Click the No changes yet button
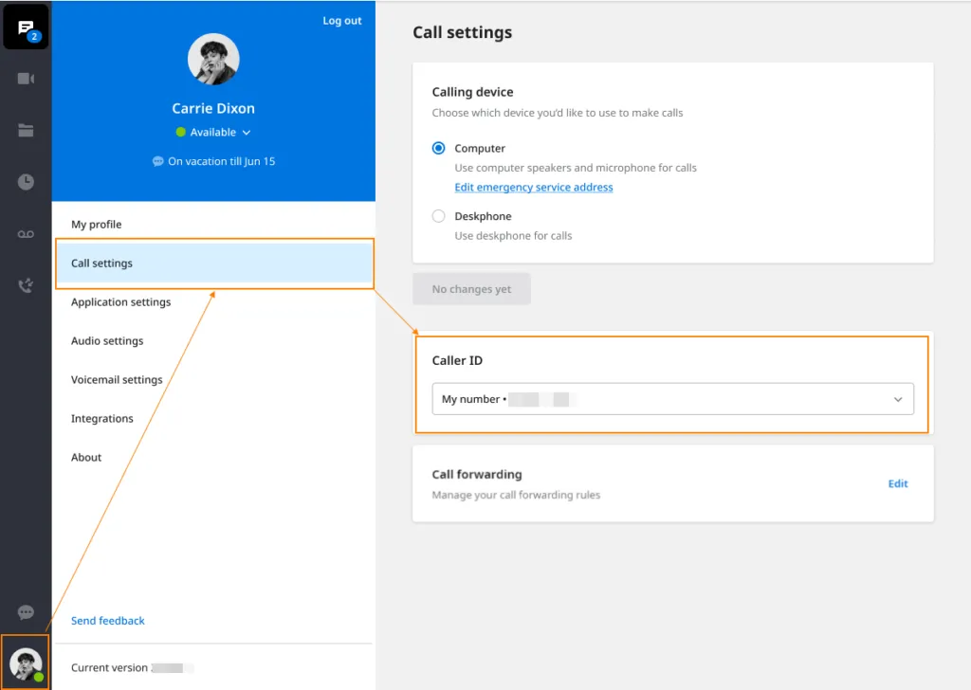The image size is (971, 690). click(472, 289)
